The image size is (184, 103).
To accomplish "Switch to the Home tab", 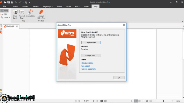I will coord(15,7).
